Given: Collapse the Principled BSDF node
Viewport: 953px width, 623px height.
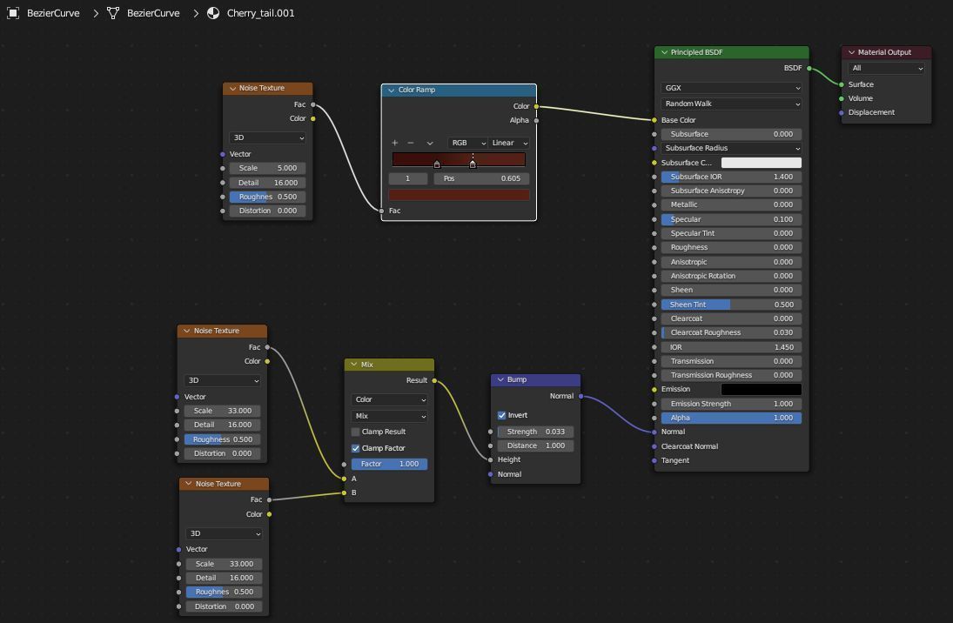Looking at the screenshot, I should pyautogui.click(x=664, y=52).
